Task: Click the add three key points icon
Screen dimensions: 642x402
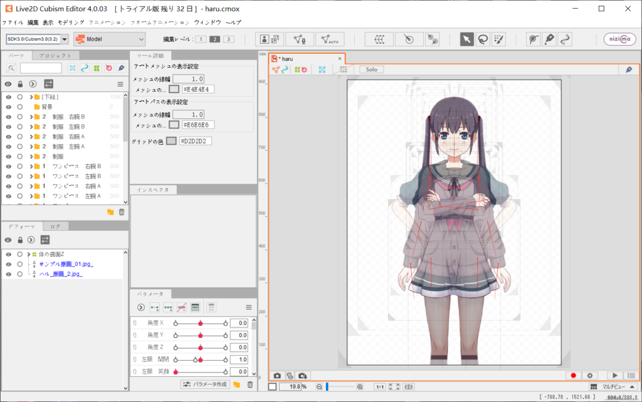Action: 168,307
